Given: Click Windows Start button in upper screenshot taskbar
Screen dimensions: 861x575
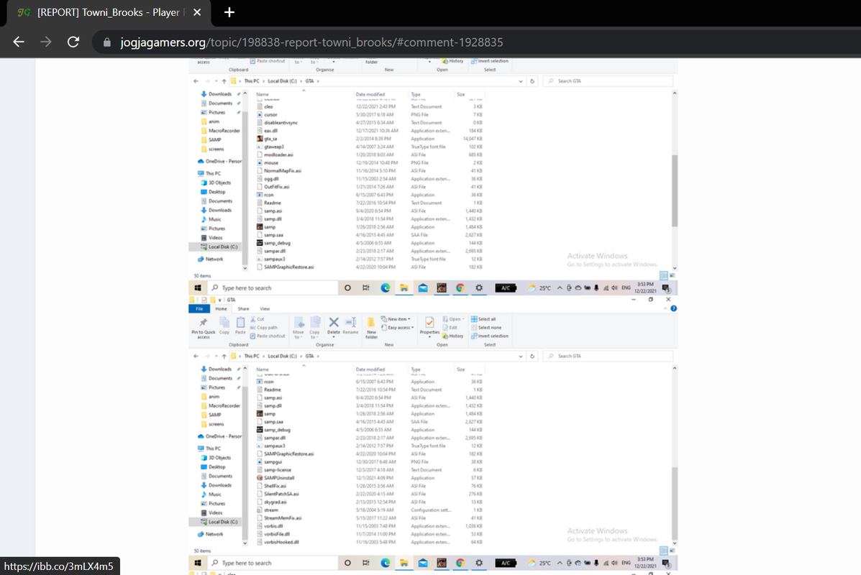Looking at the screenshot, I should click(x=198, y=288).
